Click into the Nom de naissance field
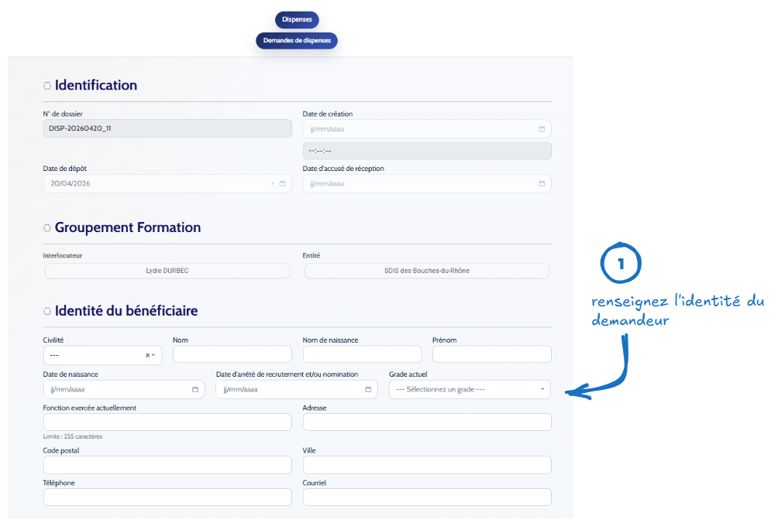The image size is (778, 526). pos(362,354)
